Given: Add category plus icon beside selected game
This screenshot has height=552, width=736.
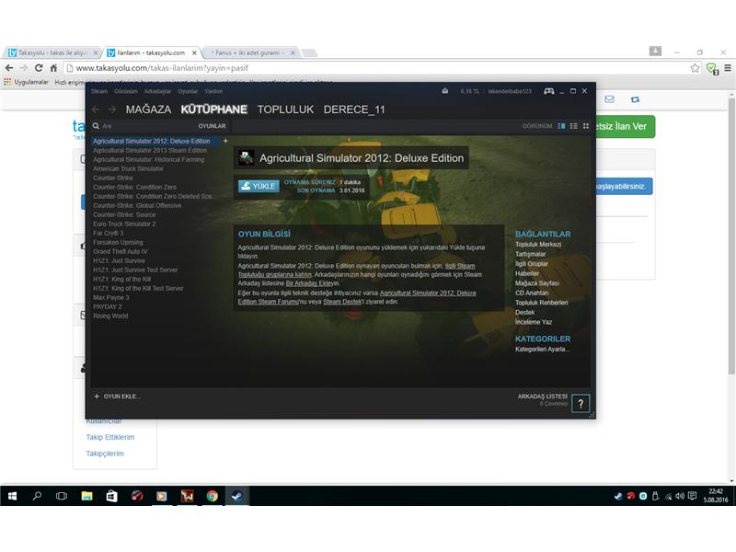Looking at the screenshot, I should 225,141.
